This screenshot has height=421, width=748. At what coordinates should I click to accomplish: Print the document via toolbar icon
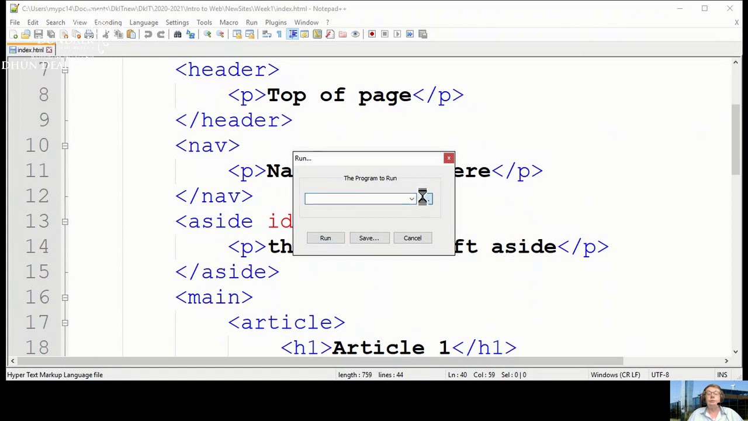(x=89, y=34)
